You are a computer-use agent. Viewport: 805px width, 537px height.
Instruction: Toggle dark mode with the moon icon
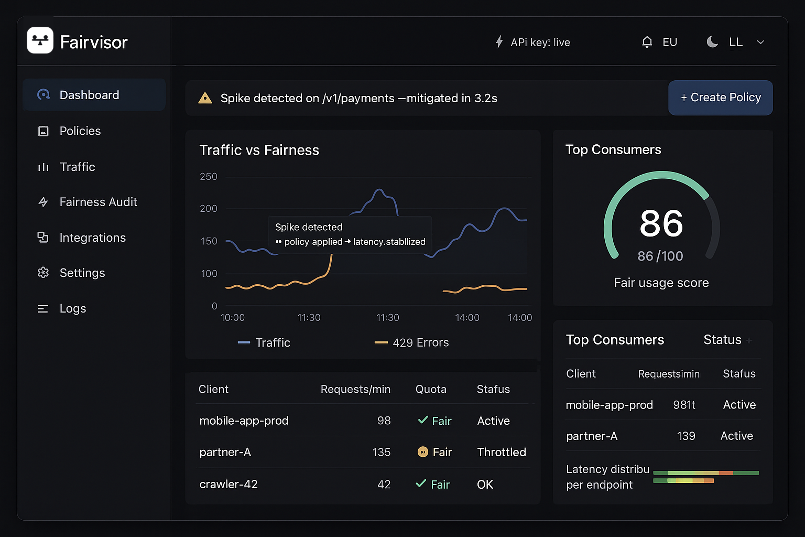(x=712, y=42)
